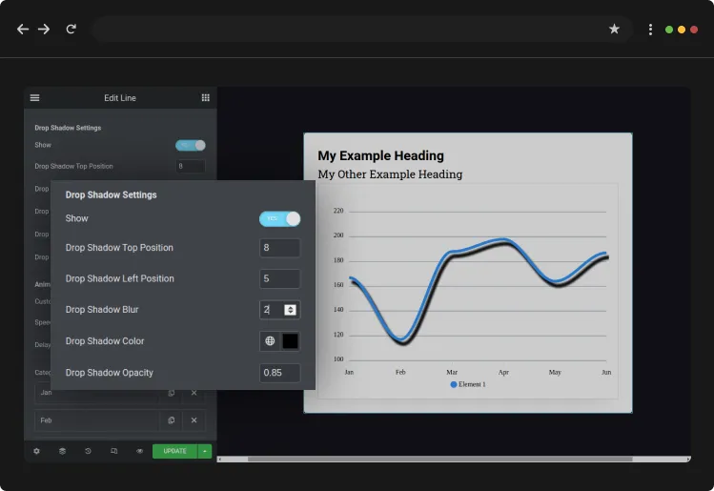Screen dimensions: 714x491
Task: Click the Drop Shadow Blur stepper arrows
Action: point(290,310)
